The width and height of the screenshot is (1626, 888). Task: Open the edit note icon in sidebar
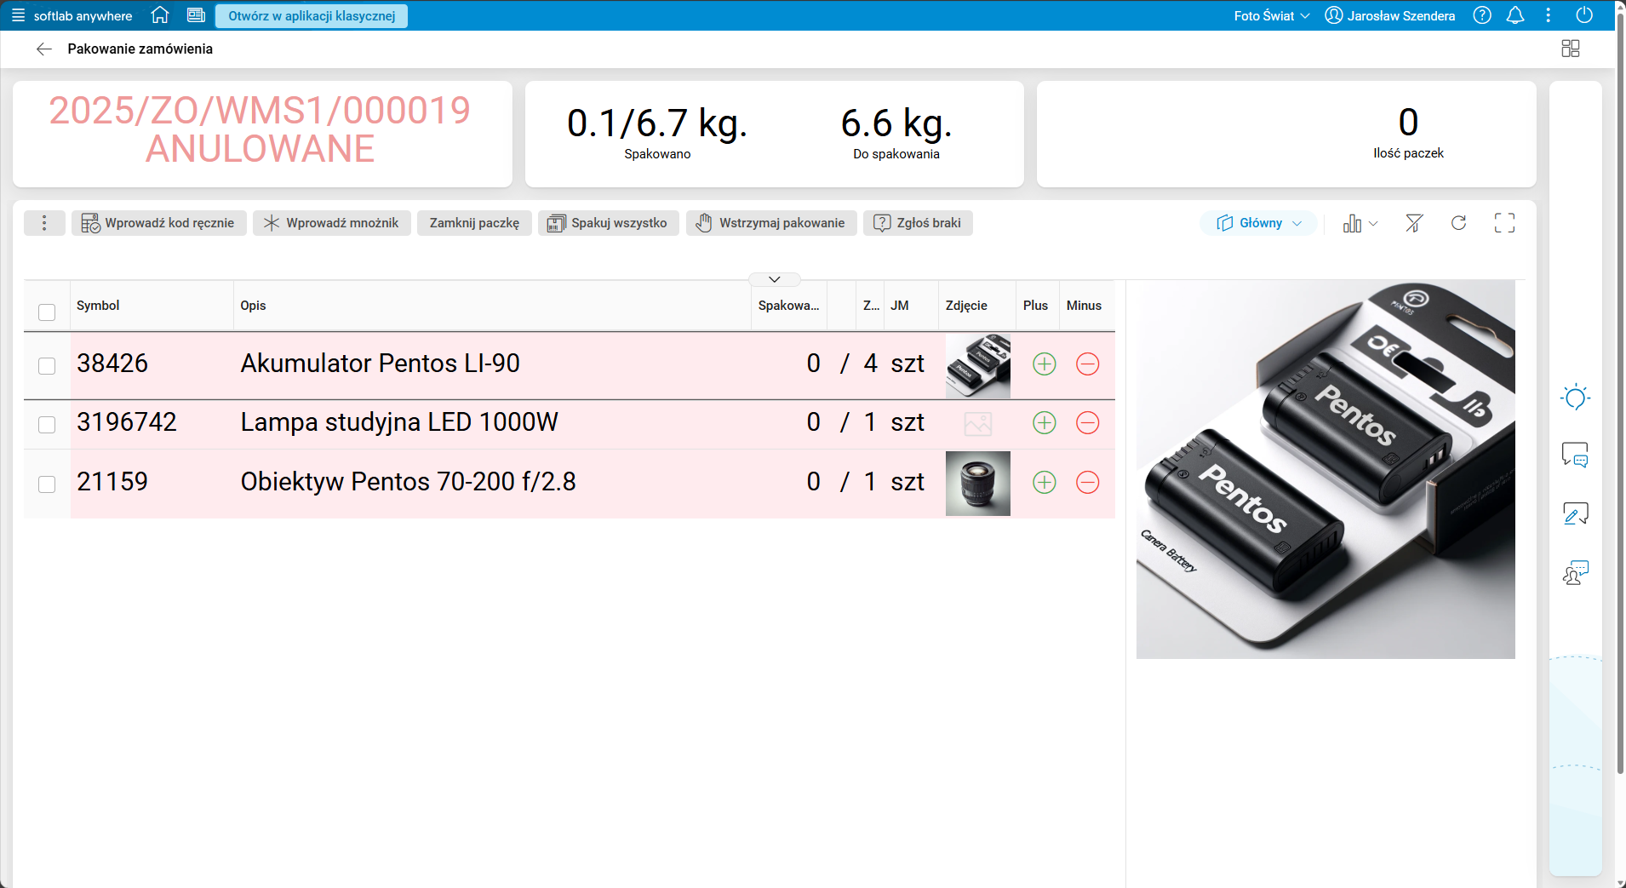(x=1576, y=513)
